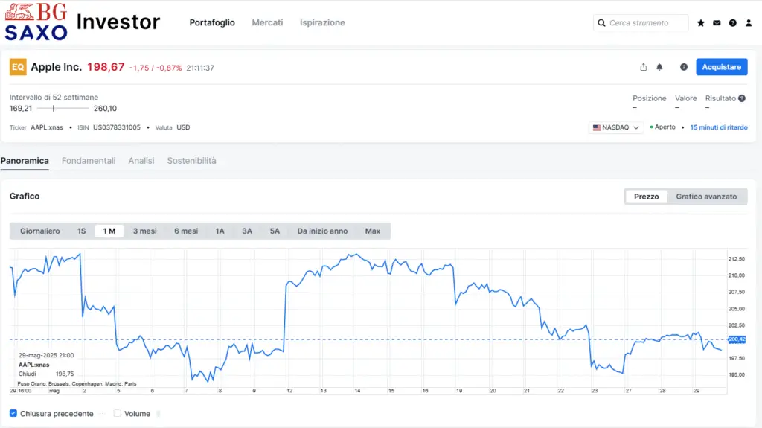
Task: Uncheck Chiusura precedente checkbox
Action: tap(13, 413)
